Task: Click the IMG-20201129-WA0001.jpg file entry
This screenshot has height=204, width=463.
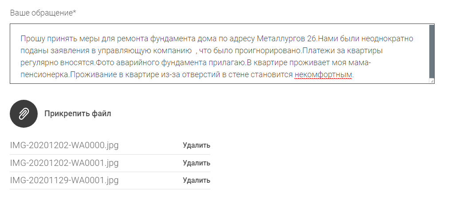Action: coord(64,180)
